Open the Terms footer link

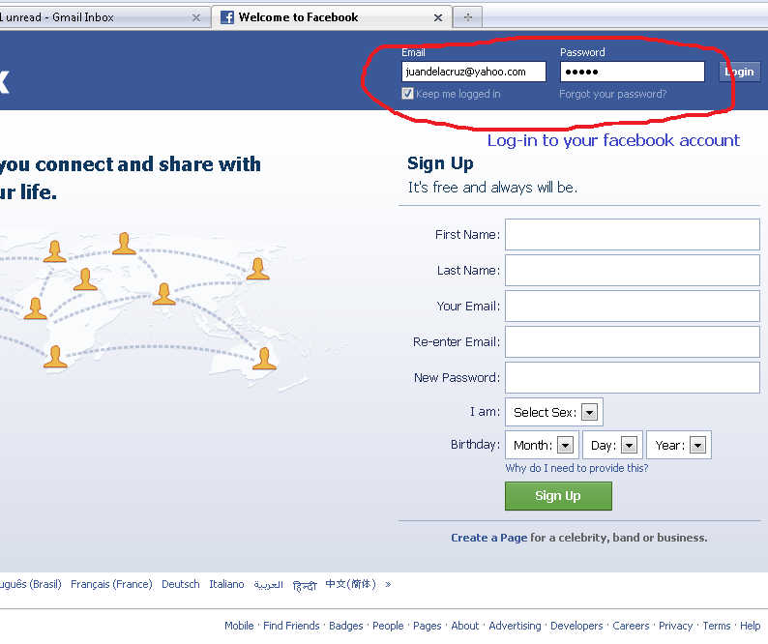[x=717, y=626]
